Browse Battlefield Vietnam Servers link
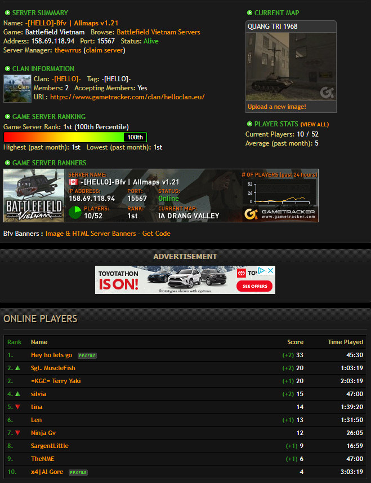Viewport: 371px width, 483px height. coord(158,32)
